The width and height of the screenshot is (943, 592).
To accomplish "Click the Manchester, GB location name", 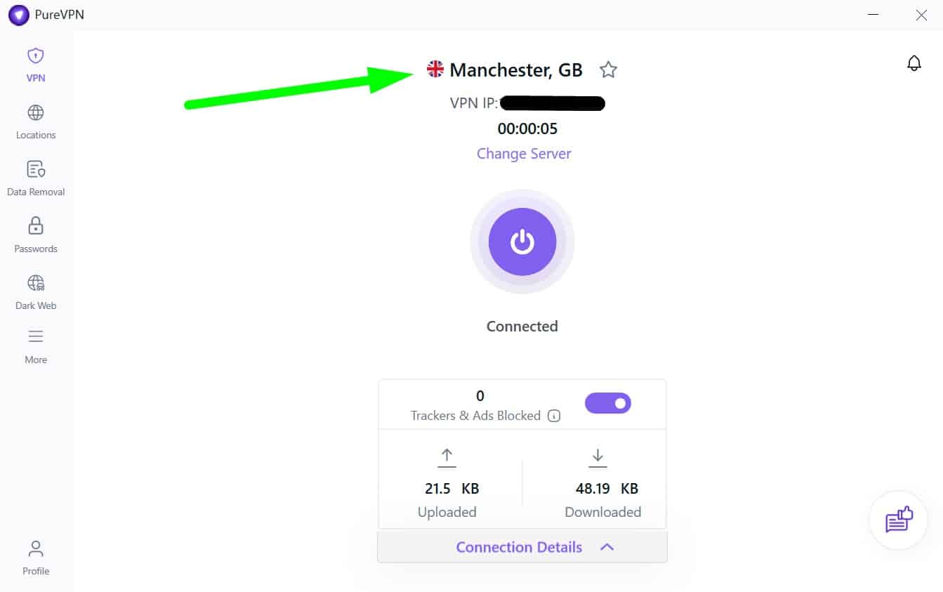I will tap(516, 70).
